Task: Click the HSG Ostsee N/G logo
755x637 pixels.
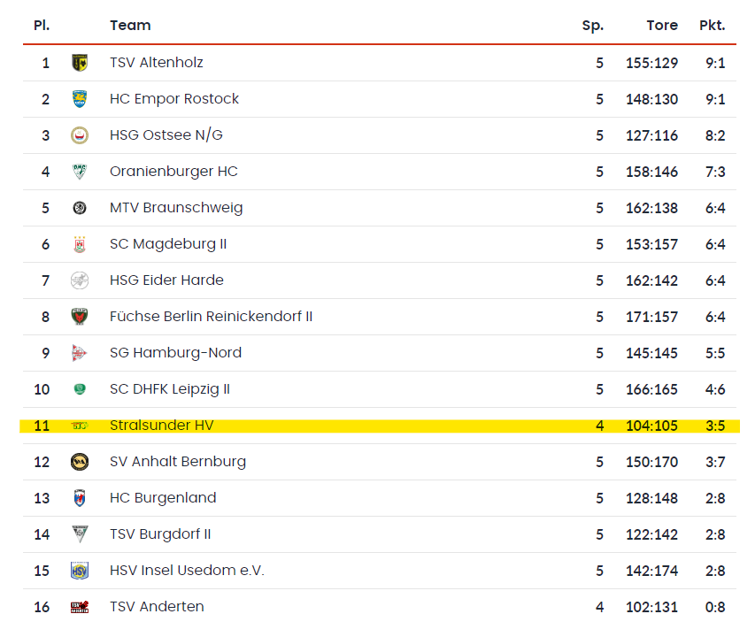Action: 80,135
